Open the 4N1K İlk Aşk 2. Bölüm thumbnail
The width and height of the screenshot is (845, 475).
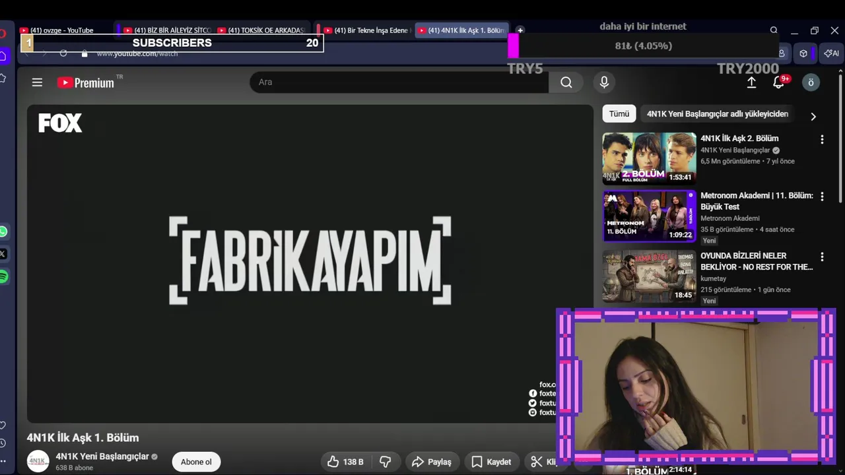point(649,158)
